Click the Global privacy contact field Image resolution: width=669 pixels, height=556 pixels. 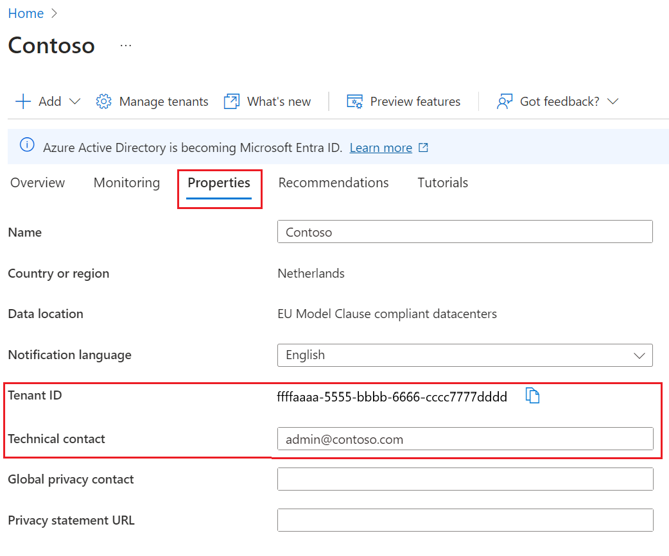465,479
